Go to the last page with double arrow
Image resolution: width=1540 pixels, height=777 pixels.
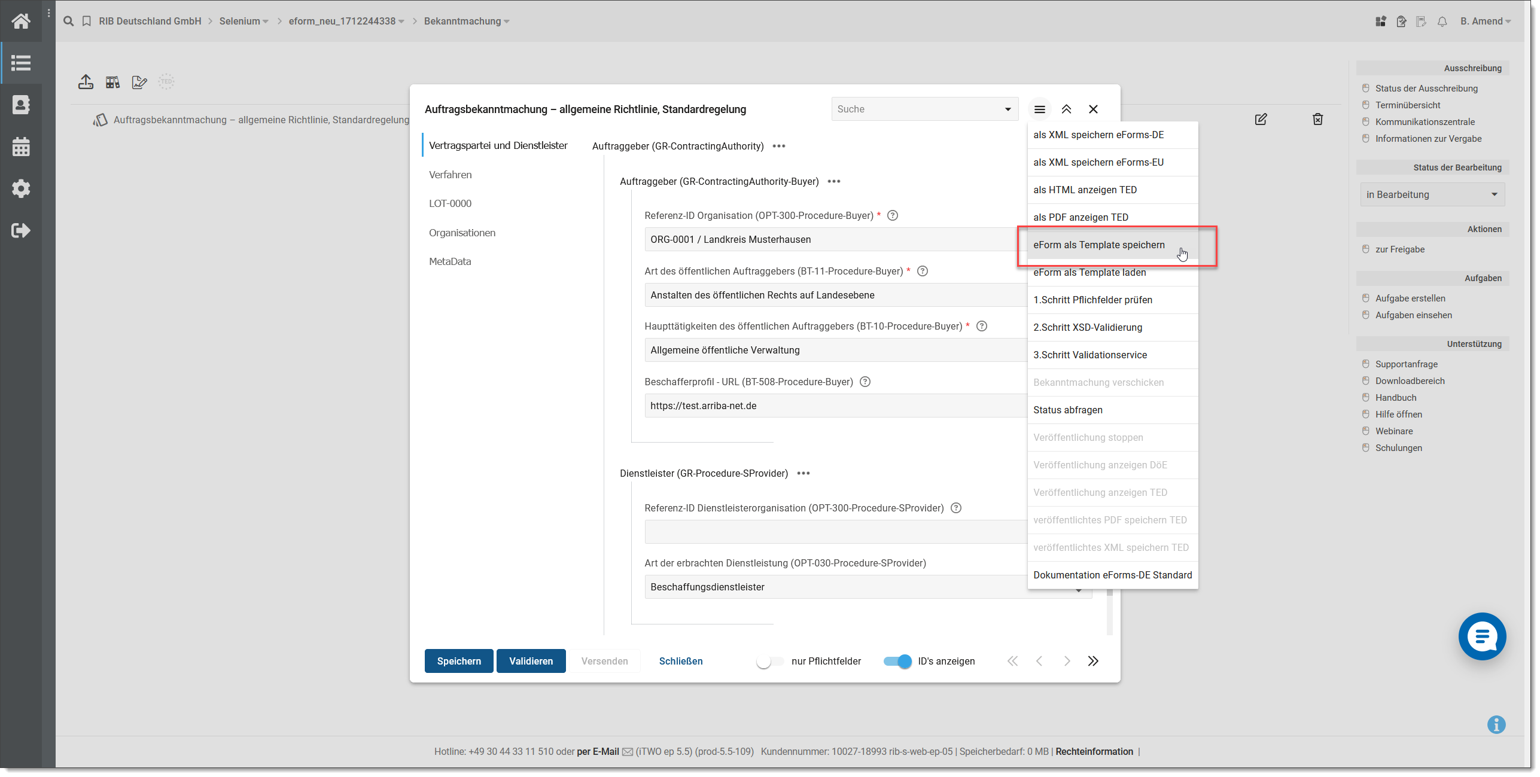coord(1093,661)
